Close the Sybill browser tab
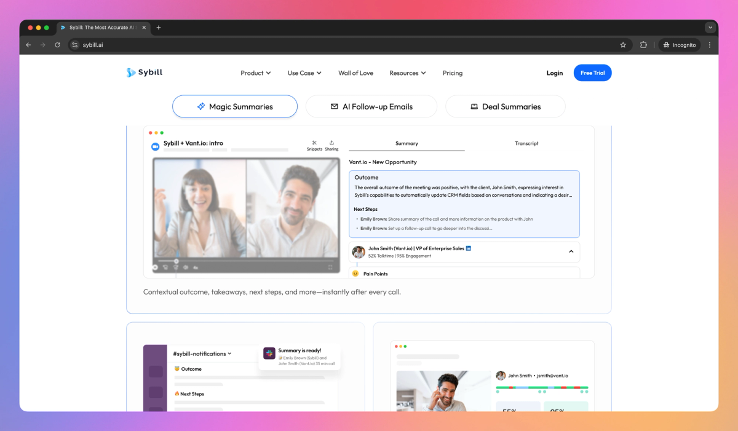 [x=145, y=28]
